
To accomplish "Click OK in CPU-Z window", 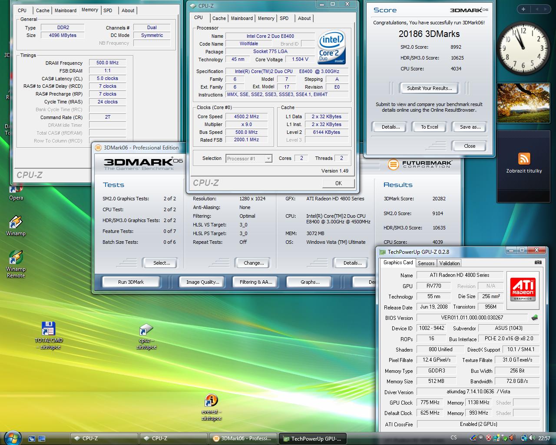I will pos(338,183).
